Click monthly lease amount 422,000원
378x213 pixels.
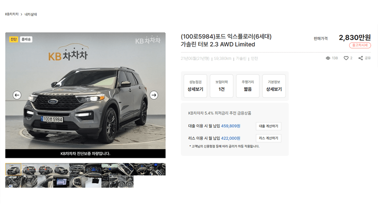(231, 138)
